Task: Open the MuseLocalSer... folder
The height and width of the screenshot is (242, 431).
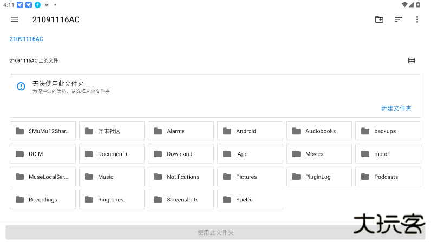Action: click(43, 177)
